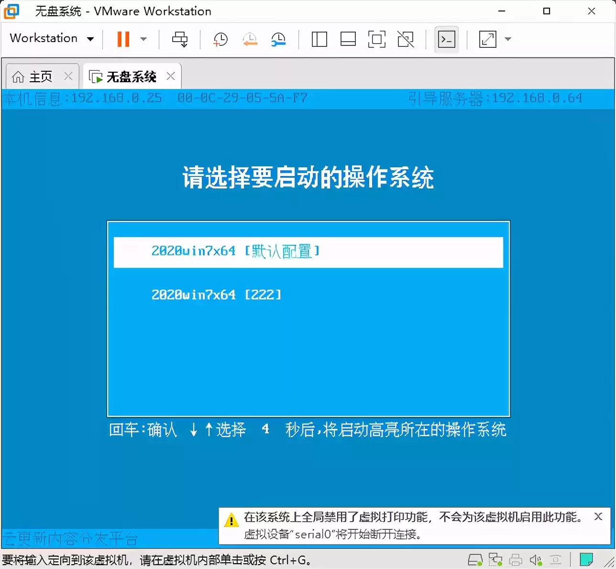Viewport: 616px width, 569px height.
Task: Pause the running virtual machine
Action: click(x=122, y=39)
